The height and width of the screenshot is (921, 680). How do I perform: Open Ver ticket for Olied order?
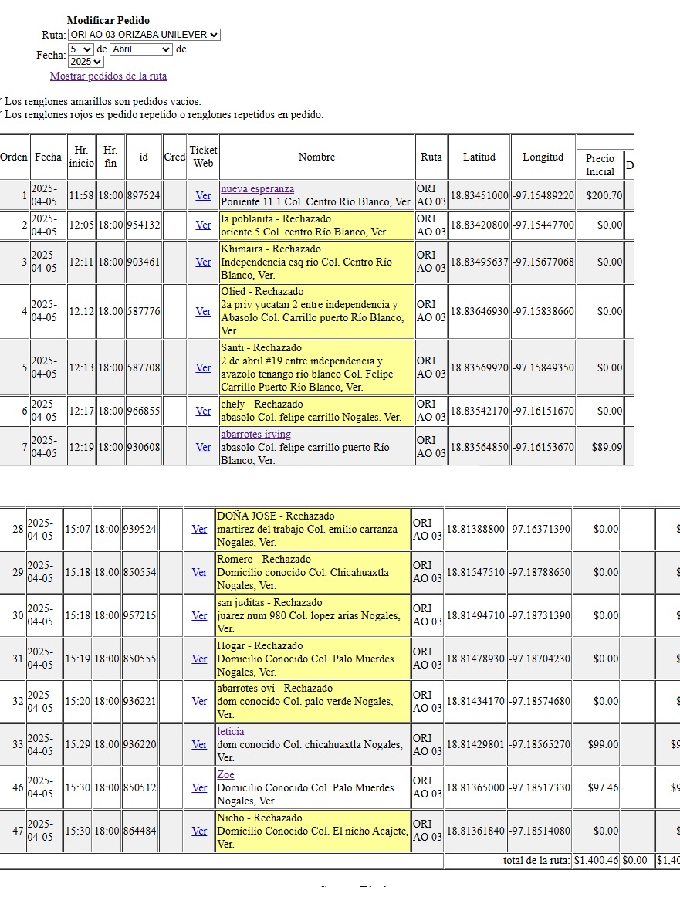click(203, 312)
